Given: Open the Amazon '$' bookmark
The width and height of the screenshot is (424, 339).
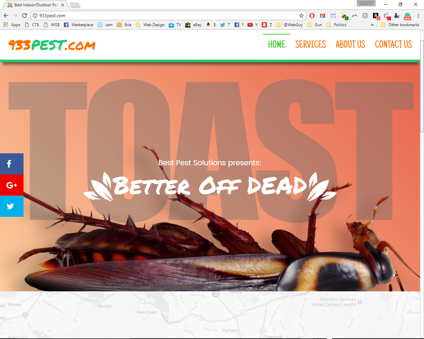Looking at the screenshot, I should (211, 25).
